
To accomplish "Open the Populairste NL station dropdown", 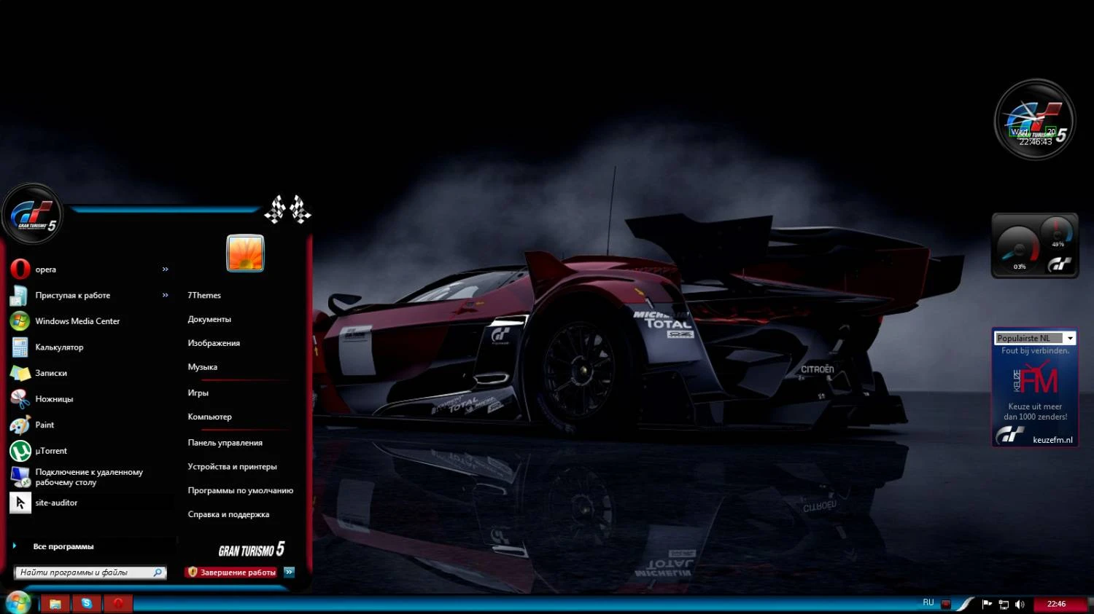I will 1068,337.
